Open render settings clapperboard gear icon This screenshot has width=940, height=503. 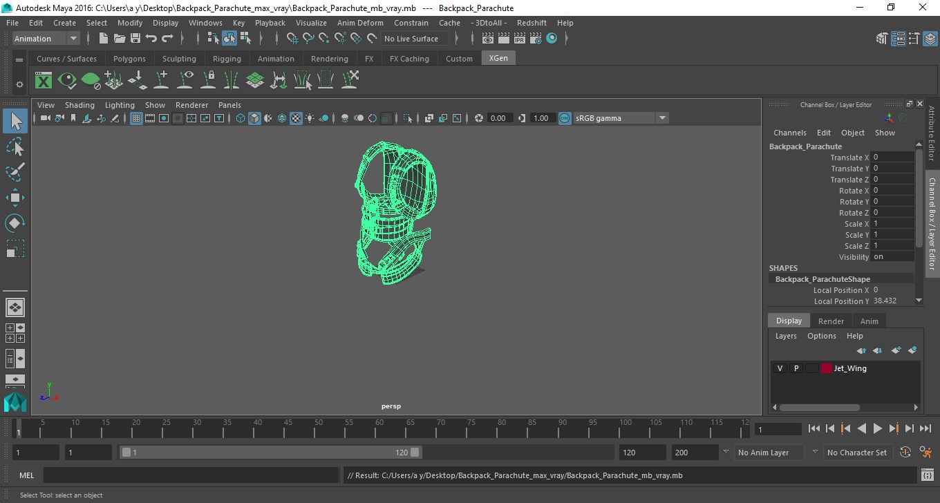(x=536, y=39)
